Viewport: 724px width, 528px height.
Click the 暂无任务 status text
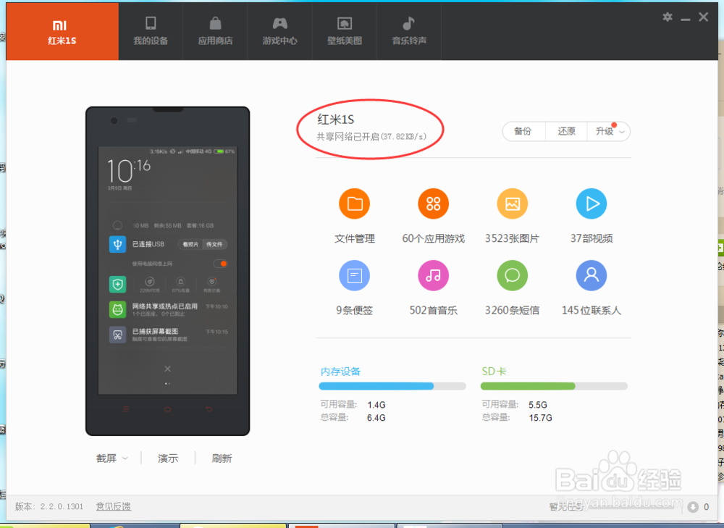566,507
